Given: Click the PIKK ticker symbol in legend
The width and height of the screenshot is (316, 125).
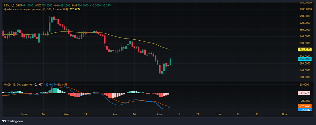Looking at the screenshot, I should pyautogui.click(x=7, y=6).
